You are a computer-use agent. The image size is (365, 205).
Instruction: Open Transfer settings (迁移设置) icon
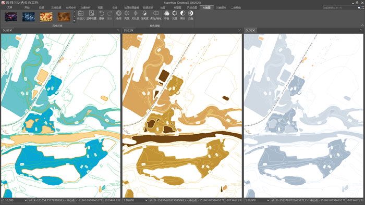(91, 15)
